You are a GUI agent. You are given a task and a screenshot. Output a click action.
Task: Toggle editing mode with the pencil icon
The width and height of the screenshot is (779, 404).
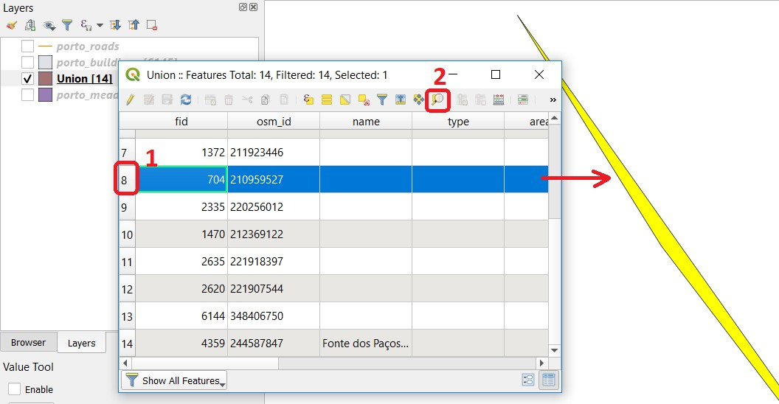click(130, 100)
